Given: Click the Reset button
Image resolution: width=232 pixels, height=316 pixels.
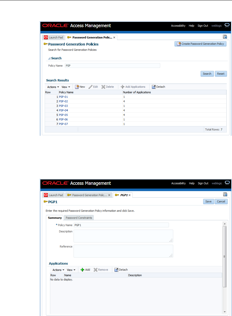Looking at the screenshot, I should click(x=221, y=74).
